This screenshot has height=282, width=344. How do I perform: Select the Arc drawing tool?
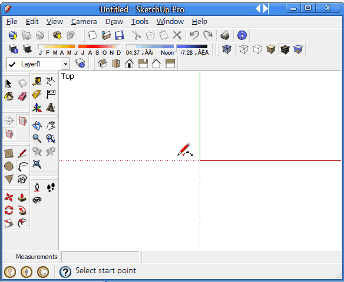pyautogui.click(x=22, y=166)
